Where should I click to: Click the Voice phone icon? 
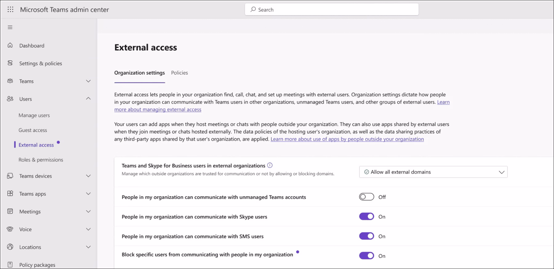point(10,229)
